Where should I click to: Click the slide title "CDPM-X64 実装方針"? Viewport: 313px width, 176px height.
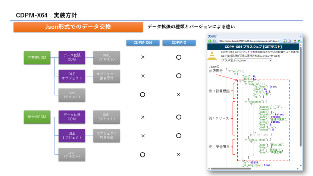(x=46, y=15)
